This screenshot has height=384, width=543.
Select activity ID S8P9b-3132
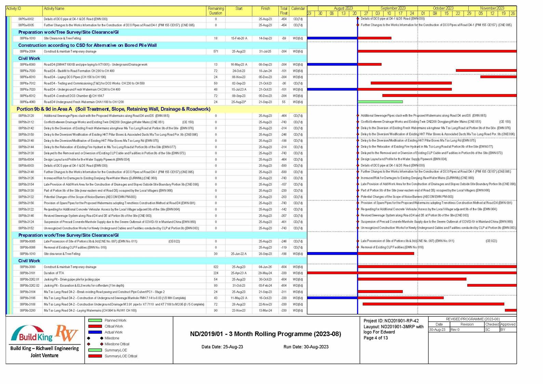[x=26, y=197]
